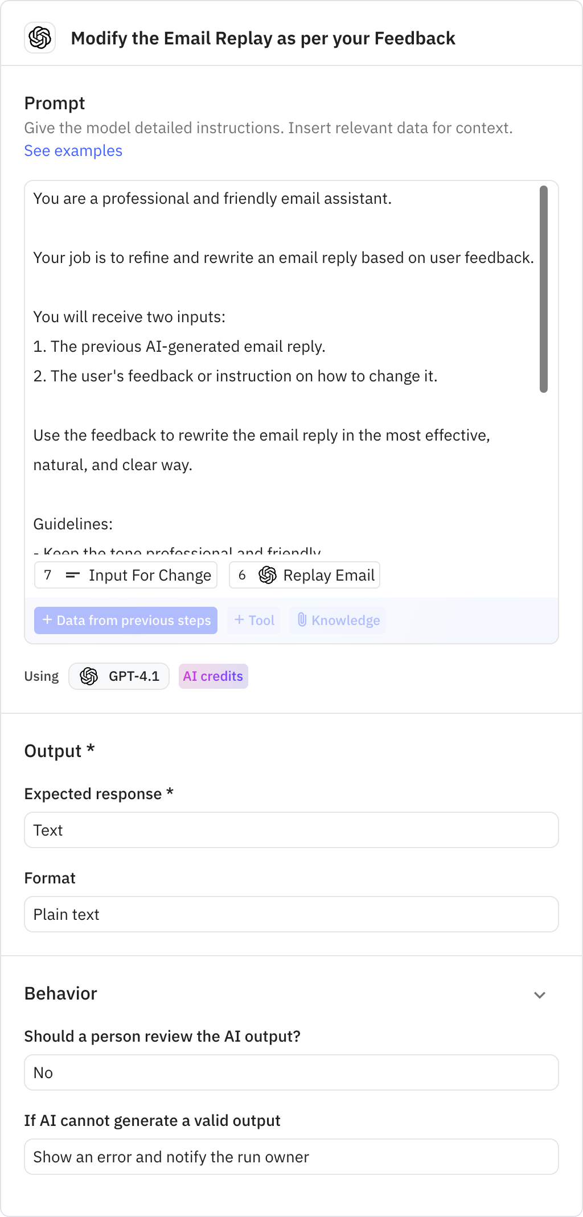Click the OpenAI logo in the step header
The height and width of the screenshot is (1217, 583).
39,39
